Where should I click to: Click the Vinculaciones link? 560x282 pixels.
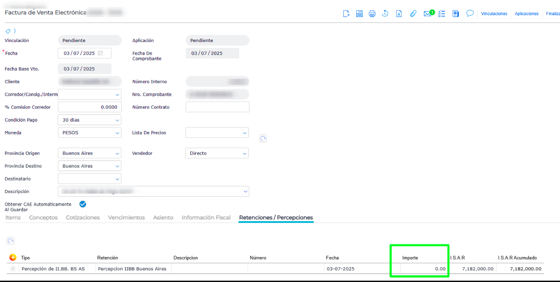coord(494,14)
